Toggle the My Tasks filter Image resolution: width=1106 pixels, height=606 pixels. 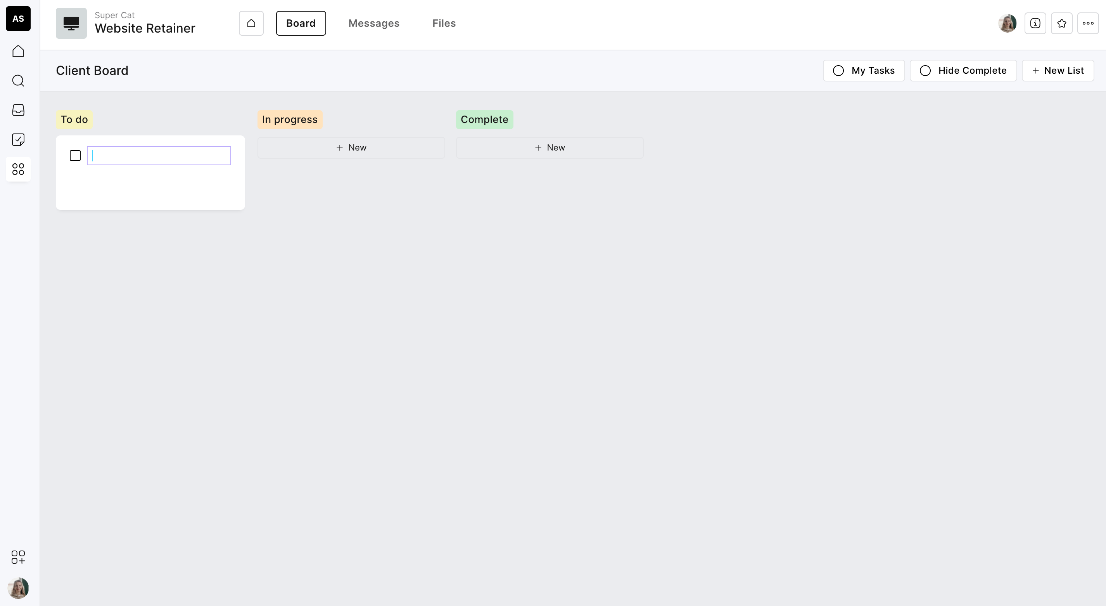pyautogui.click(x=863, y=71)
